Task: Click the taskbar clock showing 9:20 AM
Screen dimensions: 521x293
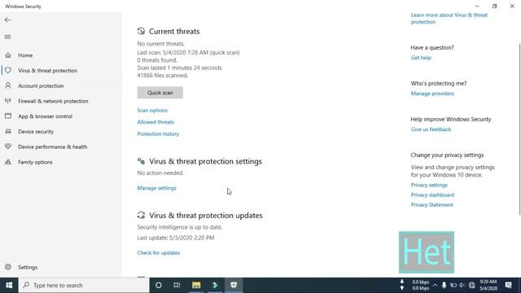Action: (x=488, y=285)
